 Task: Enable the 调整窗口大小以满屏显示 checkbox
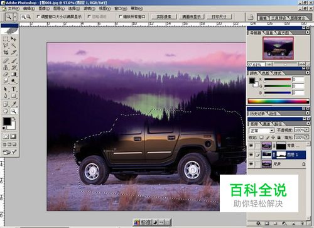coord(38,16)
